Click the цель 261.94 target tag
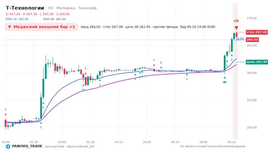This screenshot has width=268, height=151. (257, 62)
